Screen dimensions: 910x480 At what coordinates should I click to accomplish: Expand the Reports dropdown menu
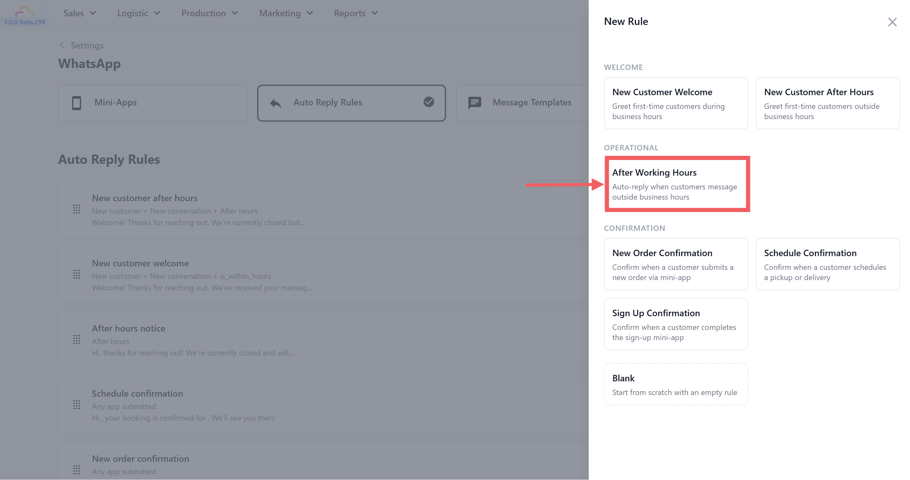356,13
